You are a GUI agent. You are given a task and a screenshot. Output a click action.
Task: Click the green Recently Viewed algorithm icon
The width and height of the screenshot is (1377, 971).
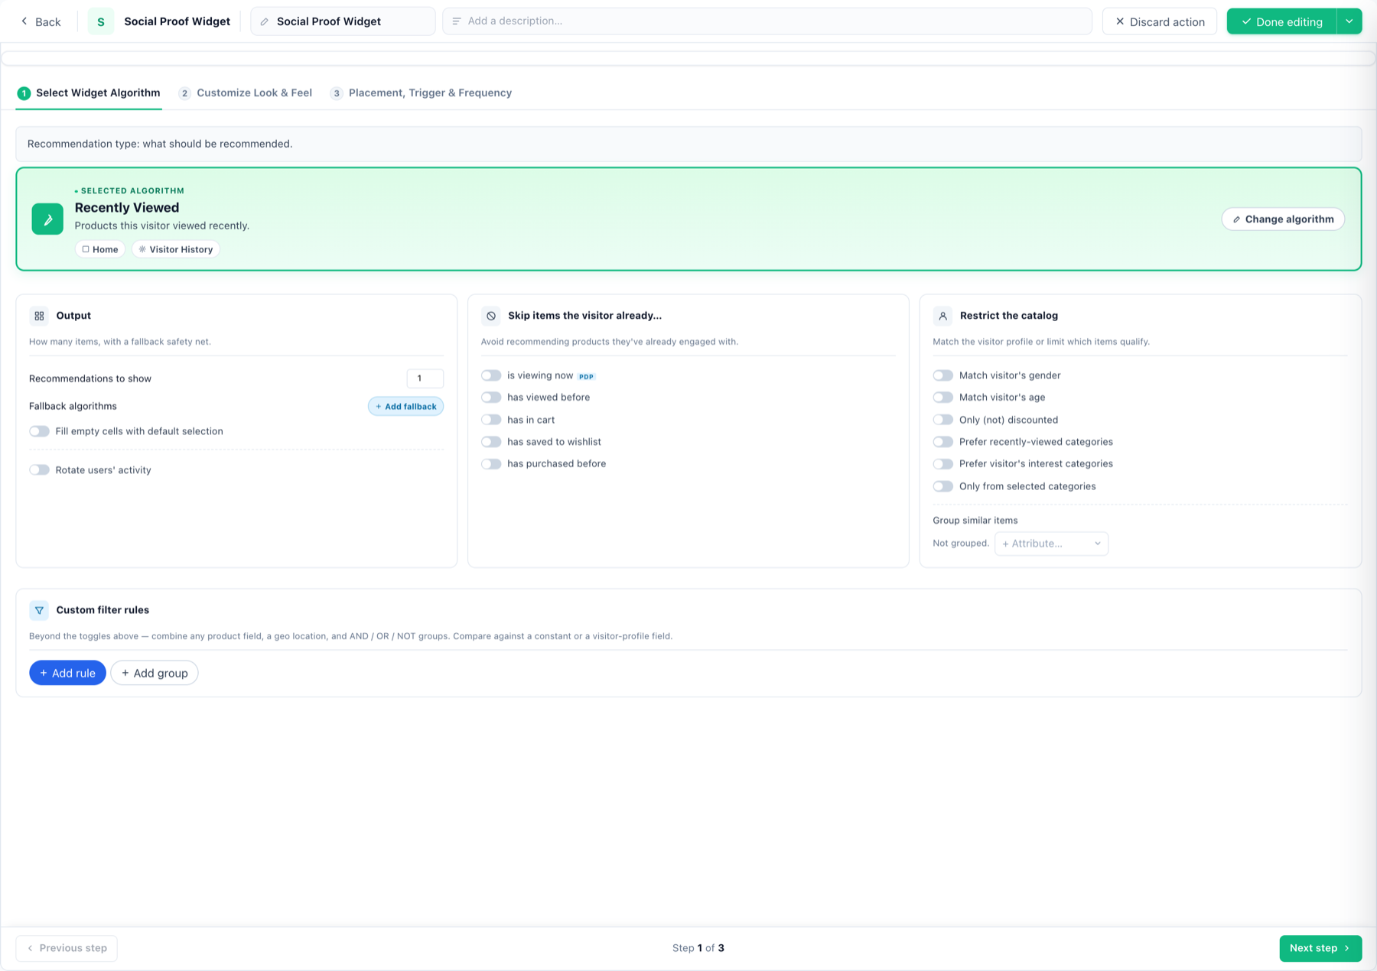pyautogui.click(x=47, y=219)
